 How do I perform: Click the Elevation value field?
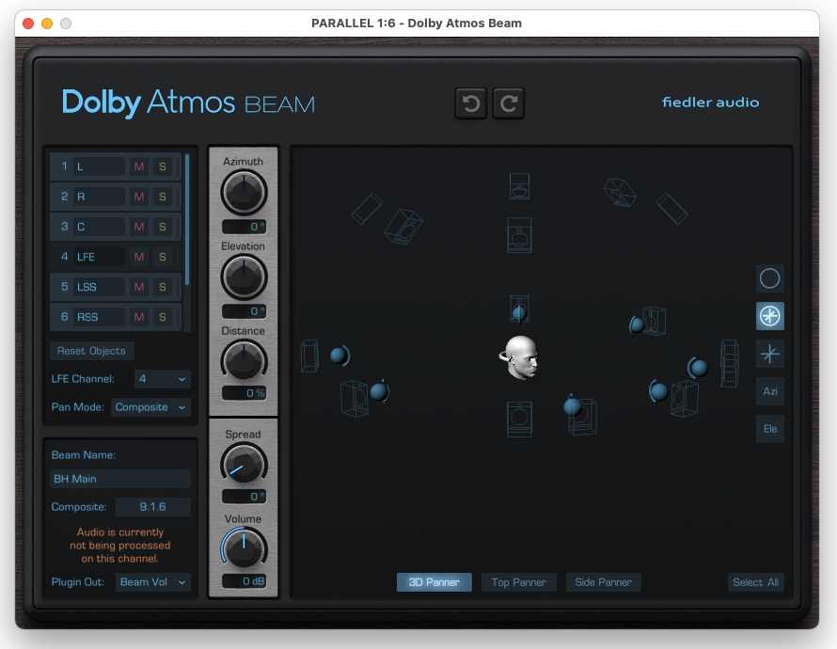pyautogui.click(x=244, y=311)
